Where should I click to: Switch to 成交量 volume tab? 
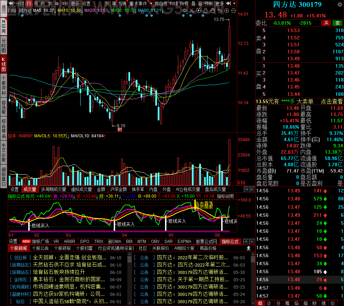[x=30, y=189]
